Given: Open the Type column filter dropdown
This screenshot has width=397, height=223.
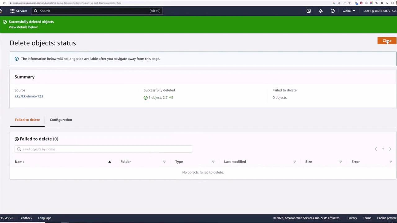Looking at the screenshot, I should [213, 161].
